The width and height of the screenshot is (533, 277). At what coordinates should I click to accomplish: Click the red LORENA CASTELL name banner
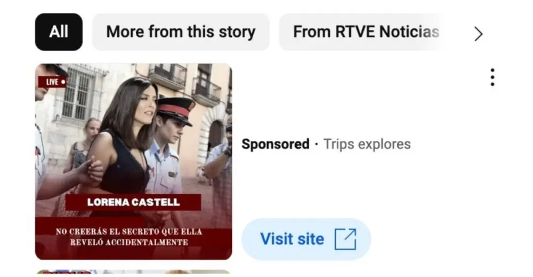tap(133, 202)
